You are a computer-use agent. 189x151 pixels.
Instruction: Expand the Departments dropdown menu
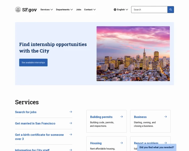[64, 9]
